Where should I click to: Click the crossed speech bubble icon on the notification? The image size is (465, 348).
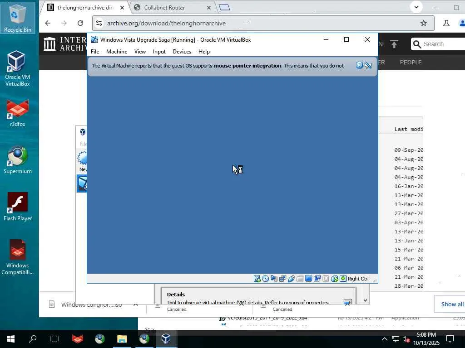coord(368,65)
